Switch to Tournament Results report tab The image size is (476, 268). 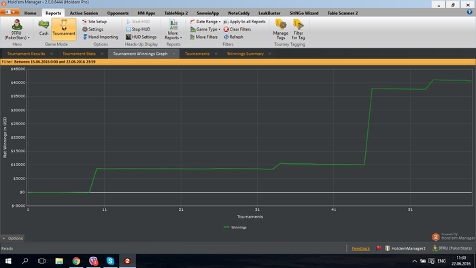click(x=26, y=54)
